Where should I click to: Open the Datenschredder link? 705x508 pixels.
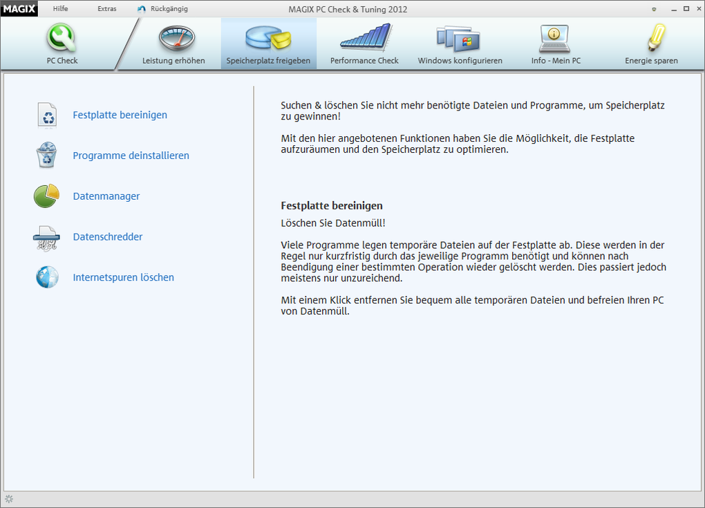[107, 237]
